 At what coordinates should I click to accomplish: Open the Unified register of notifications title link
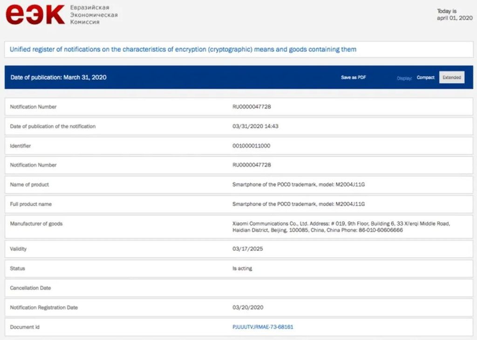183,49
